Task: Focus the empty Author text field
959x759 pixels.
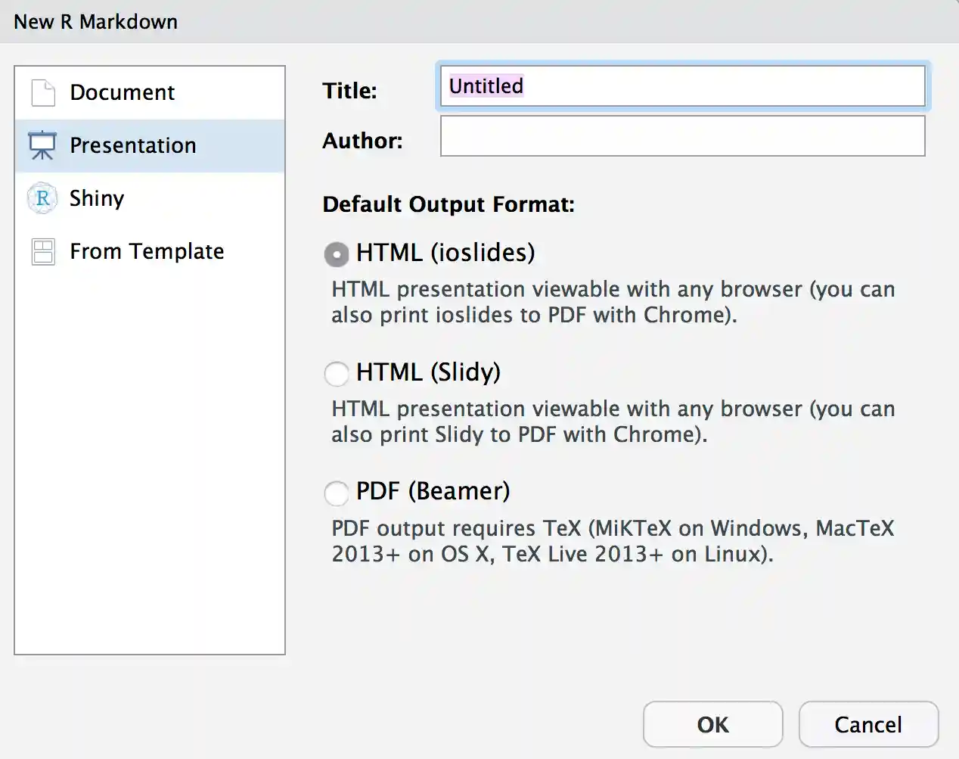Action: 682,136
